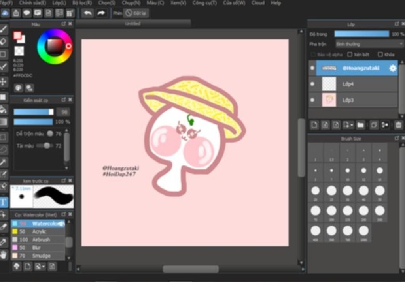Image resolution: width=405 pixels, height=282 pixels.
Task: Click the brush list scroll down arrow
Action: (x=69, y=258)
